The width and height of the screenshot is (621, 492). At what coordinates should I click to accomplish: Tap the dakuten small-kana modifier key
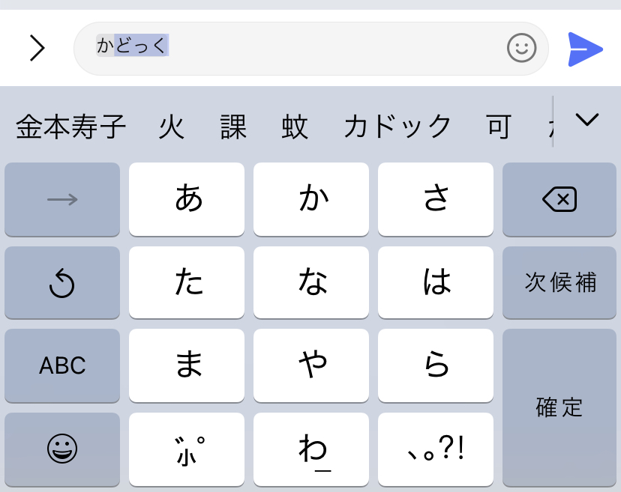coord(187,449)
